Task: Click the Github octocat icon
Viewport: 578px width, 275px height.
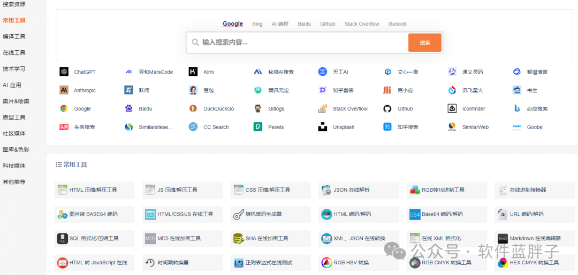Action: pyautogui.click(x=387, y=108)
